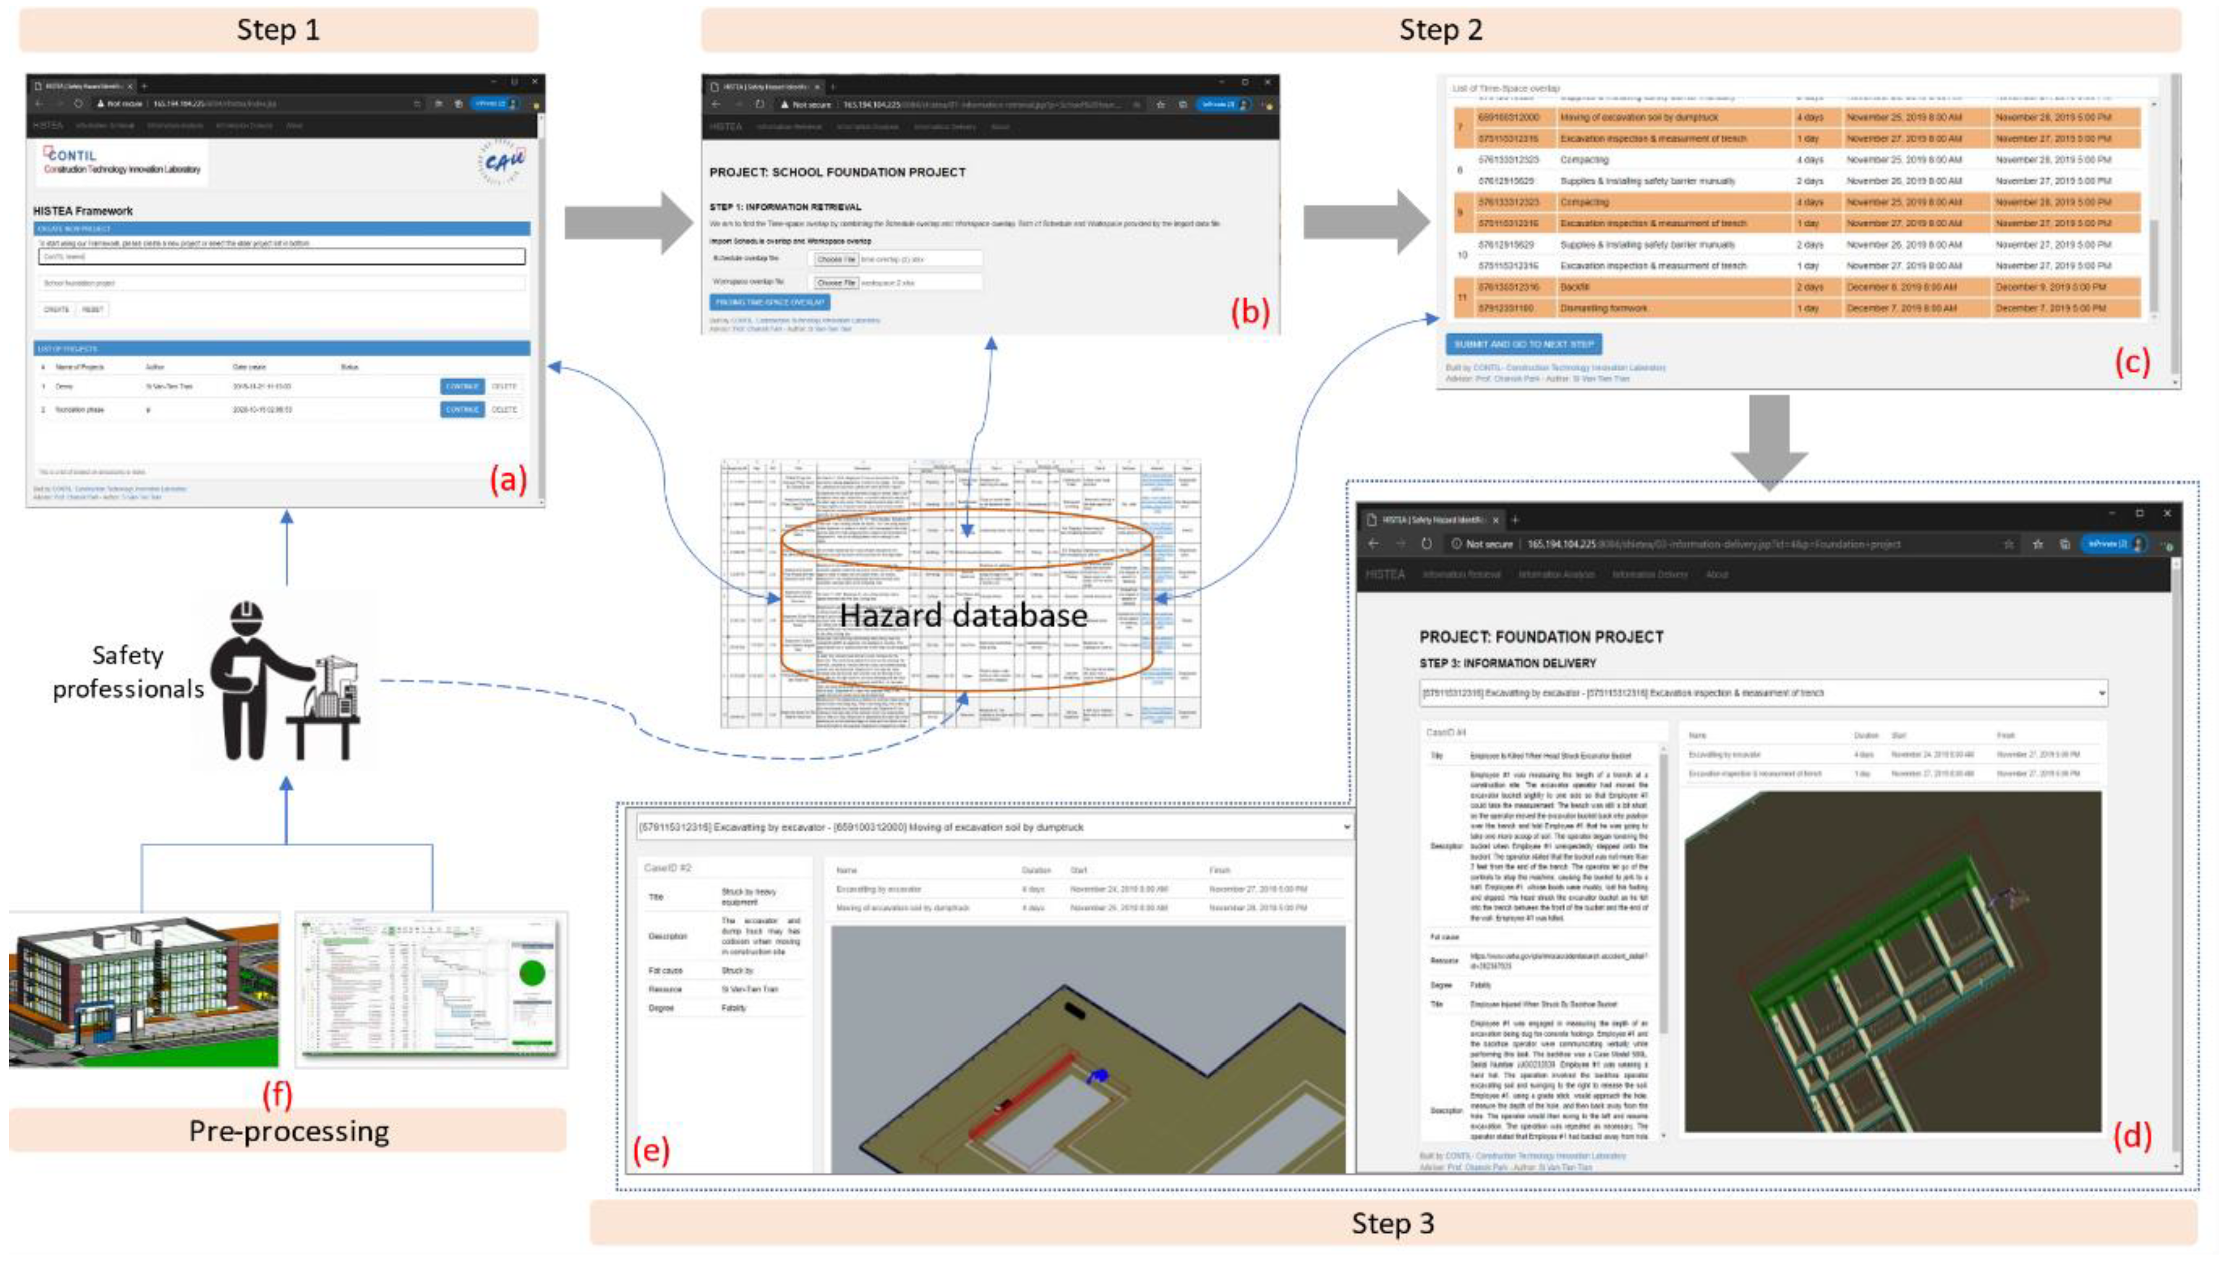The width and height of the screenshot is (2222, 1262).
Task: Click back arrow in Foundation Project browser window
Action: [x=1373, y=543]
